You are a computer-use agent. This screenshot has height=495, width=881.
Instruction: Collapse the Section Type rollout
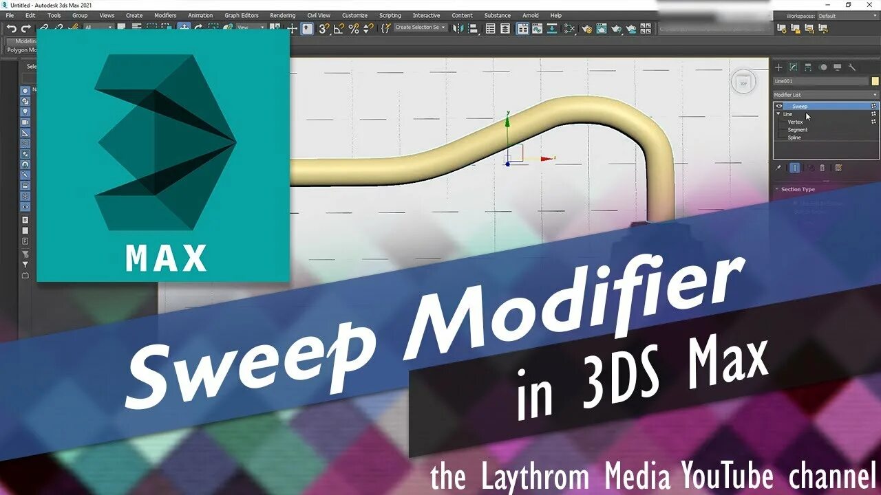point(798,189)
